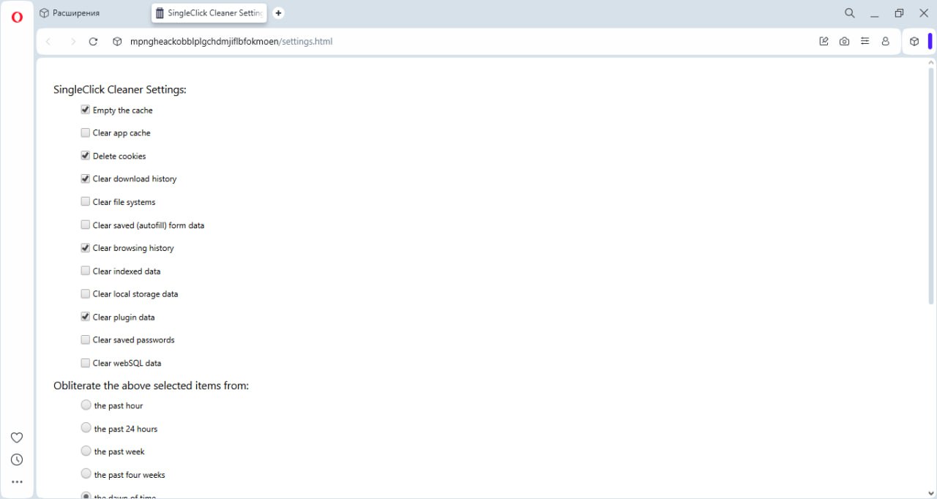Image resolution: width=937 pixels, height=499 pixels.
Task: Click the vertical page scrollbar thumb
Action: click(931, 186)
